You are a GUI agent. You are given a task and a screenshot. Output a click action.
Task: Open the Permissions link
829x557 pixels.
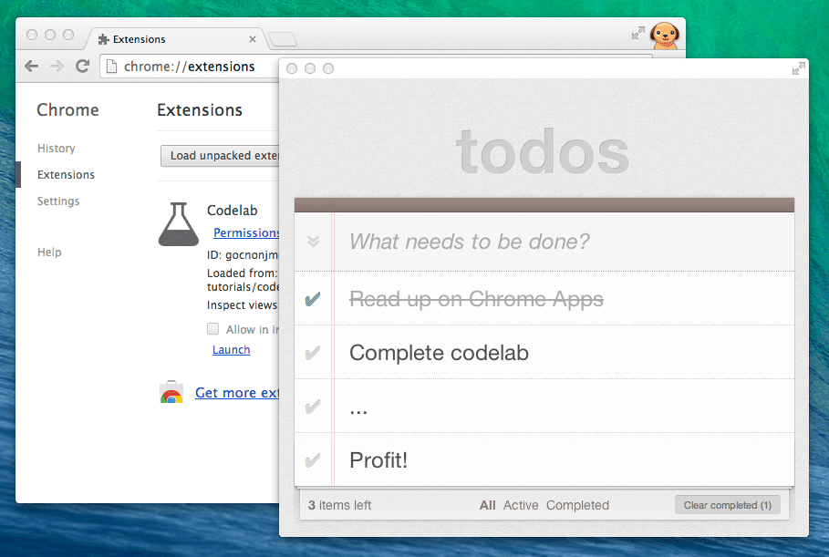pos(245,232)
